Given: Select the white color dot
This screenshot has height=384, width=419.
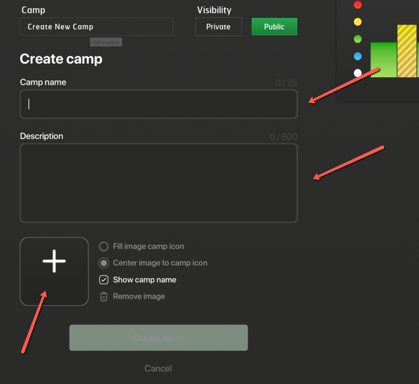Looking at the screenshot, I should (358, 73).
